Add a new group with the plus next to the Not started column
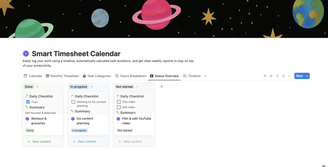 click(x=162, y=86)
